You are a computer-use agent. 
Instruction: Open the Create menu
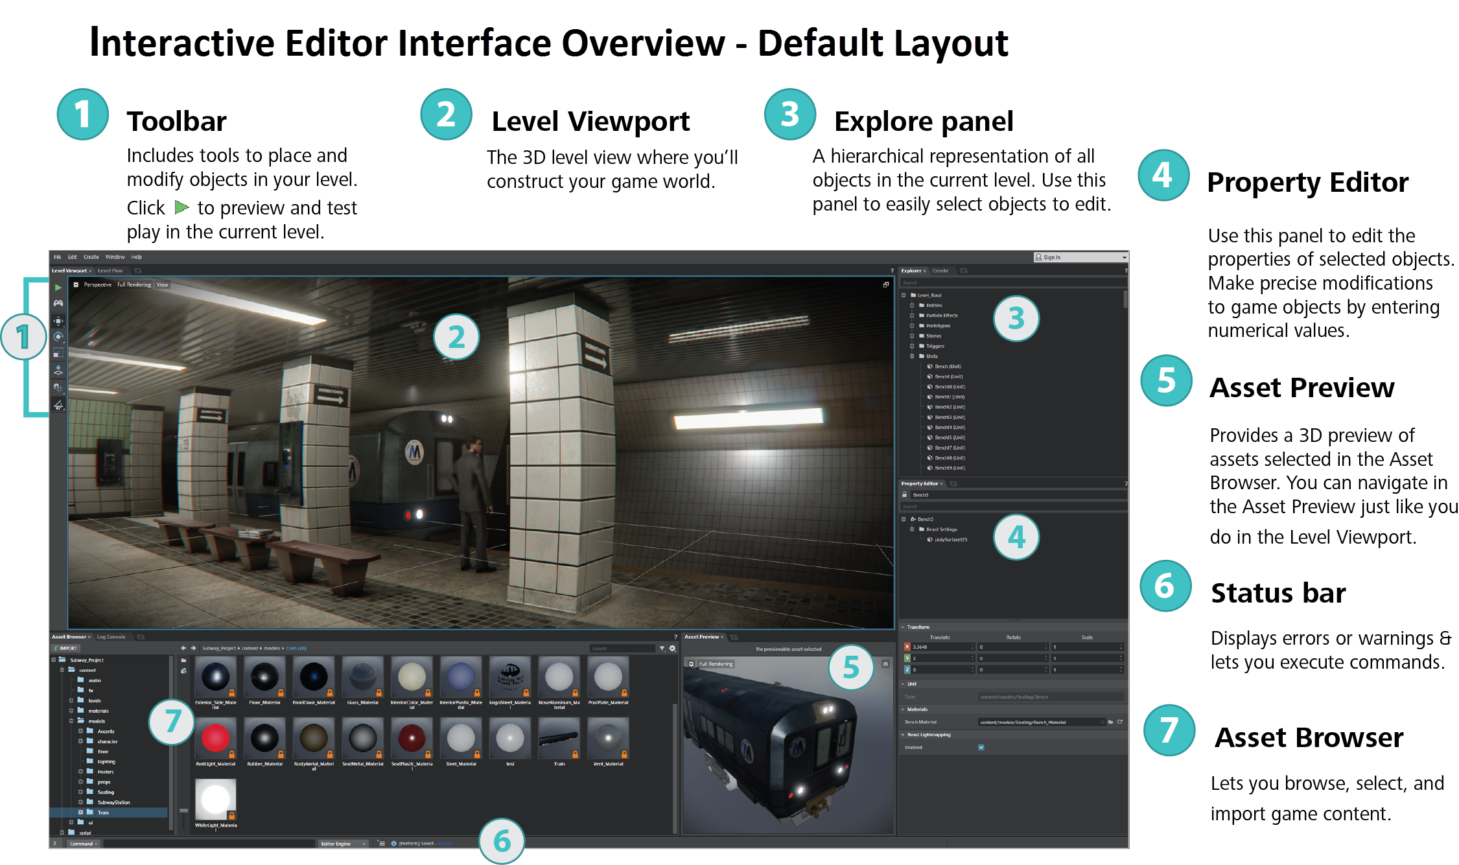91,257
